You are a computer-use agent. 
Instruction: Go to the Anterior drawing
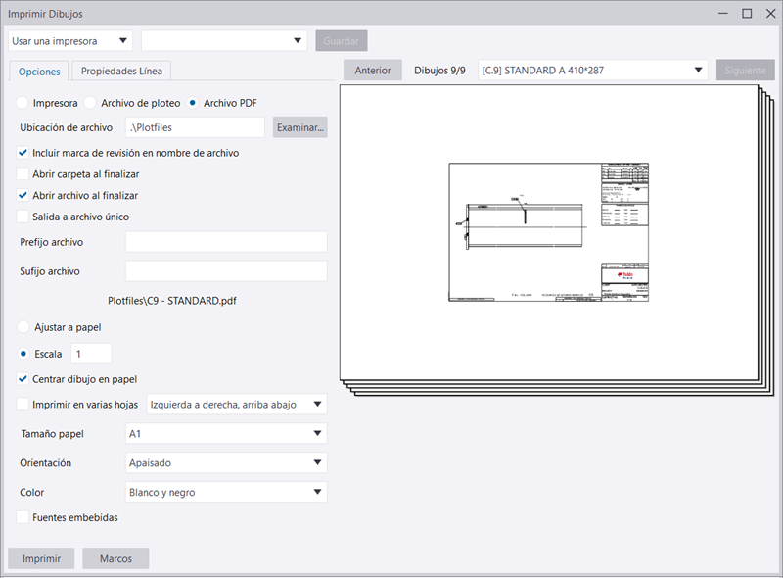coord(373,70)
